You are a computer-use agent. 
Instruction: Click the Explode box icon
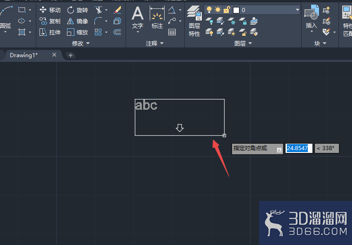[x=117, y=21]
